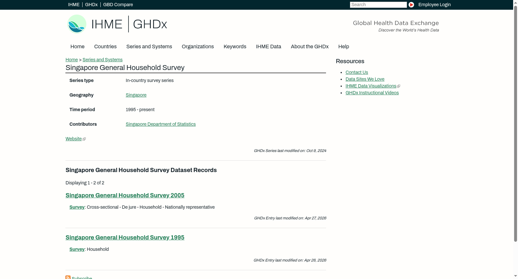This screenshot has width=518, height=279.
Task: Open the Singapore geography link
Action: (x=136, y=95)
